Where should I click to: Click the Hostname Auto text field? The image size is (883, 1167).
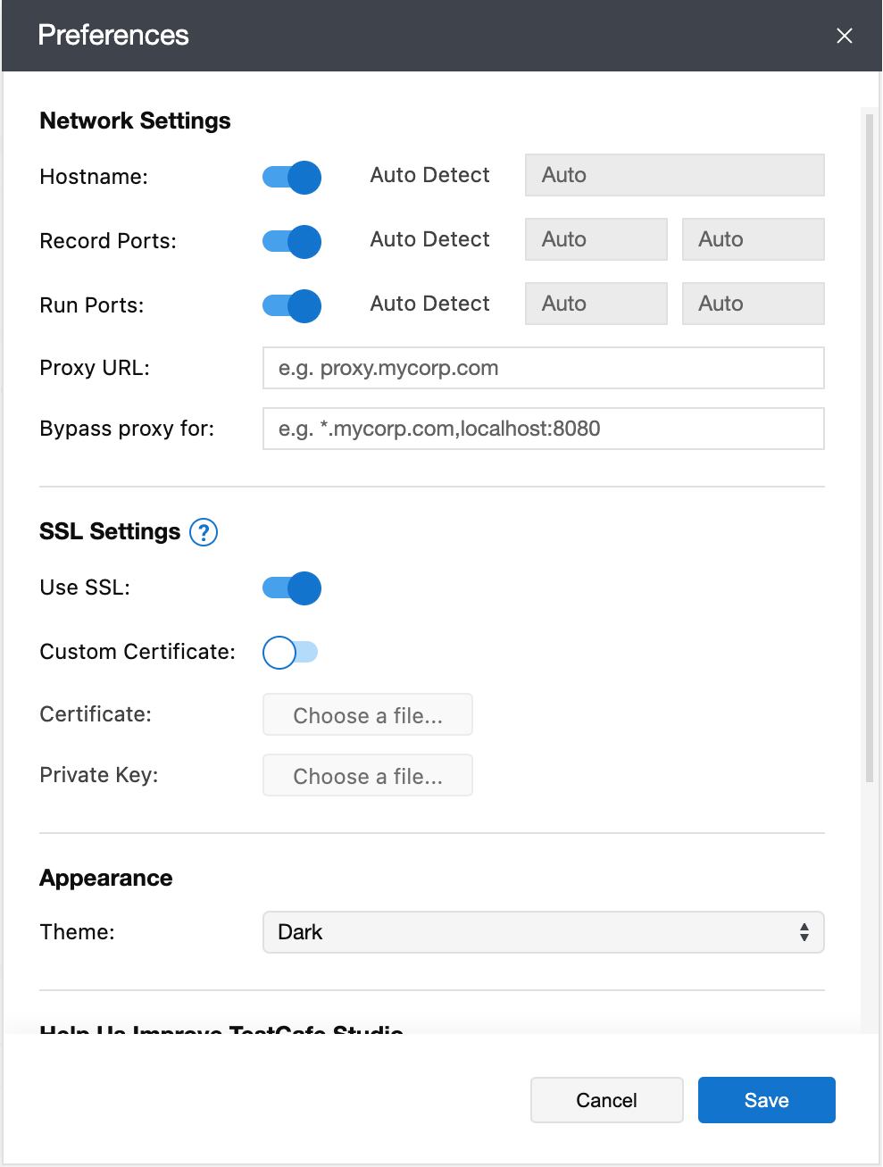pyautogui.click(x=674, y=175)
